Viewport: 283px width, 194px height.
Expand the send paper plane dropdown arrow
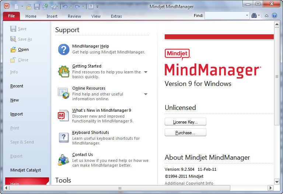pyautogui.click(x=57, y=7)
